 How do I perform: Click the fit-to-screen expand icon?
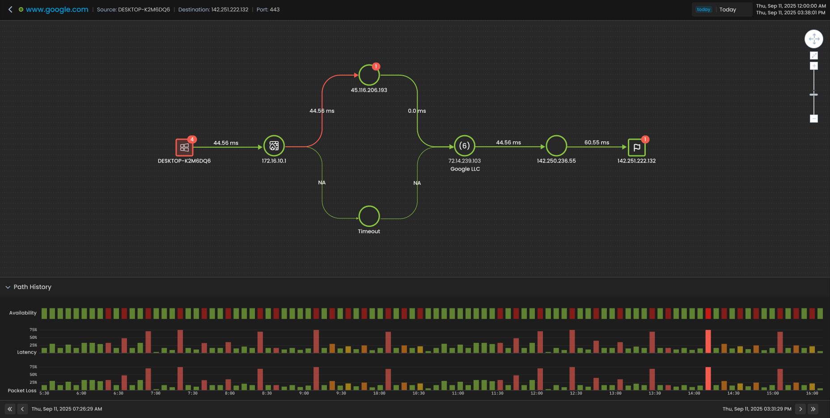(x=813, y=55)
